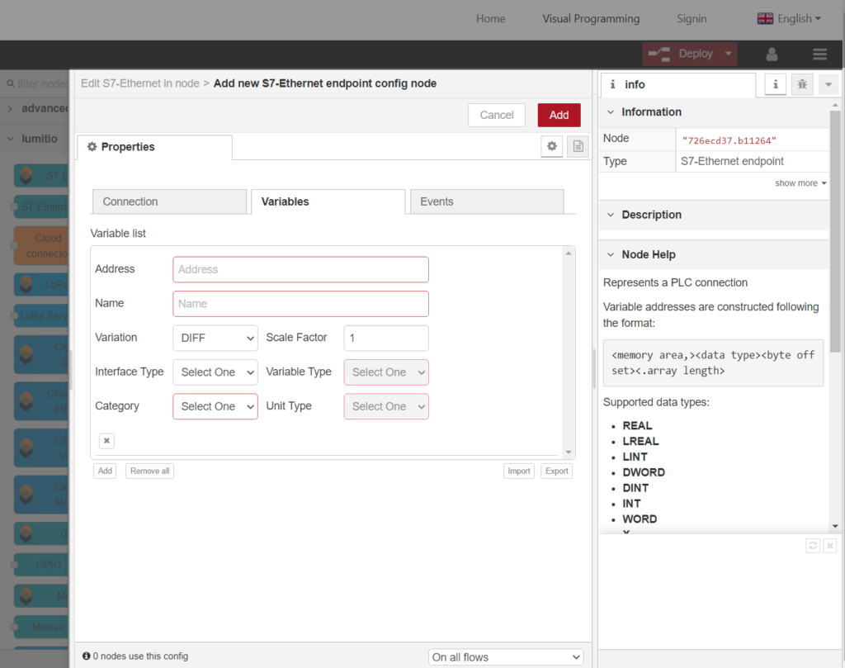This screenshot has width=845, height=668.
Task: Click the Remove all button
Action: coord(149,471)
